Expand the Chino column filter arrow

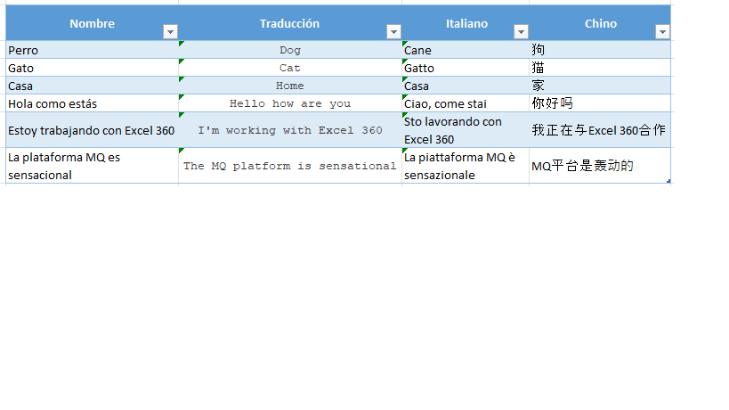[x=661, y=32]
